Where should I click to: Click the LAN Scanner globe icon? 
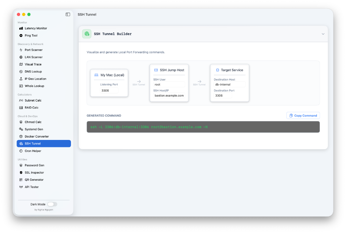point(21,57)
